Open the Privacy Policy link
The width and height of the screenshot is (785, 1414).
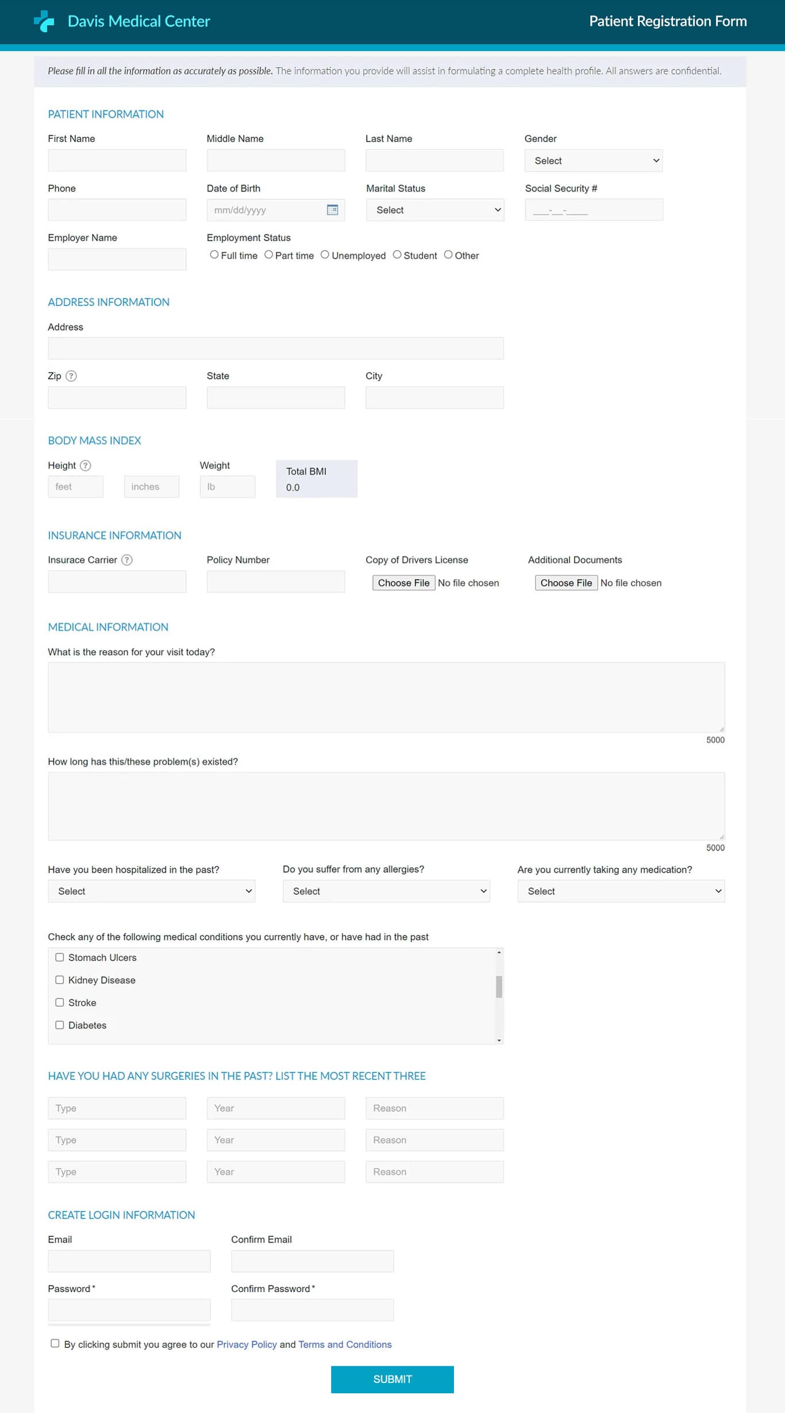(247, 1344)
